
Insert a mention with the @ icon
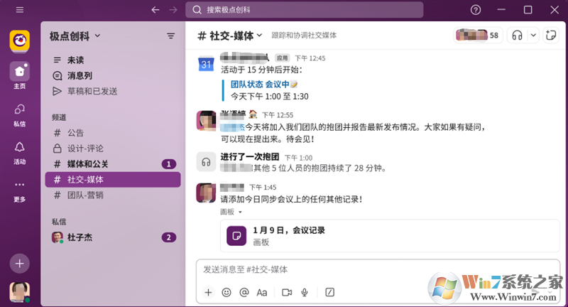[x=244, y=292]
